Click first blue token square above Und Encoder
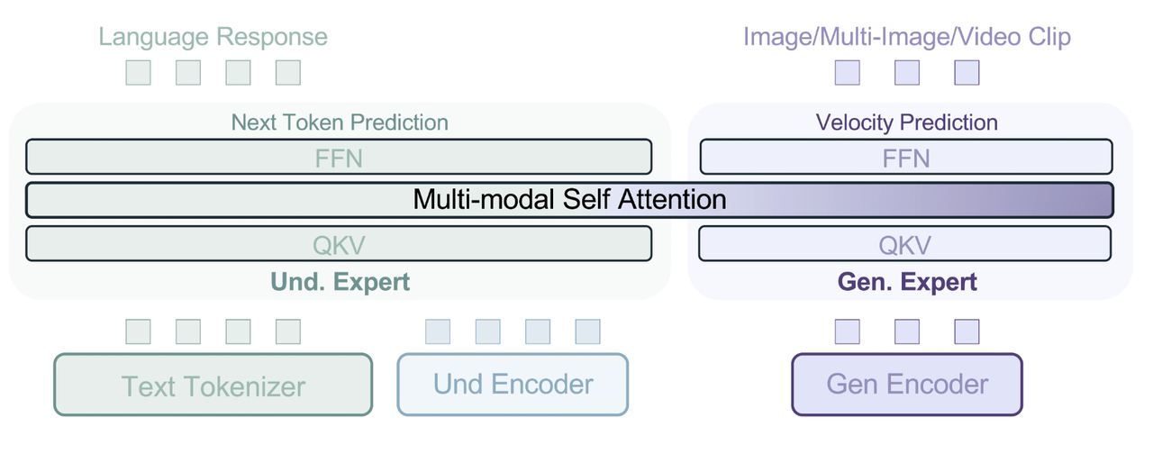Viewport: 1153px width, 454px height. tap(438, 331)
